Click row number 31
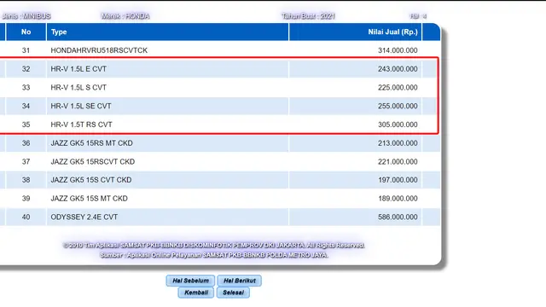Viewport: 546px width, 307px height. click(x=26, y=50)
